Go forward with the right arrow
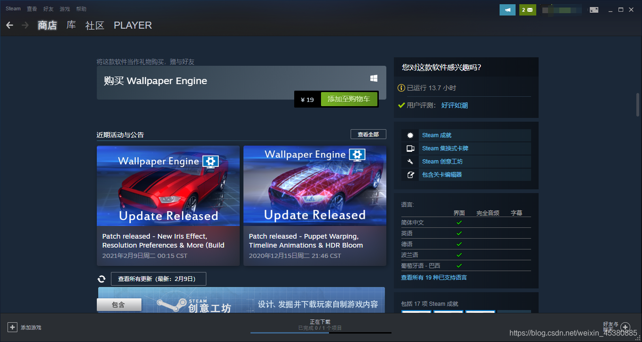This screenshot has width=642, height=342. pos(25,25)
